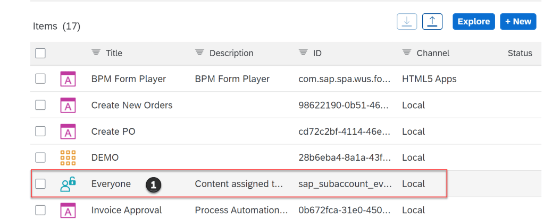
Task: Click the upload icon button
Action: pyautogui.click(x=432, y=21)
